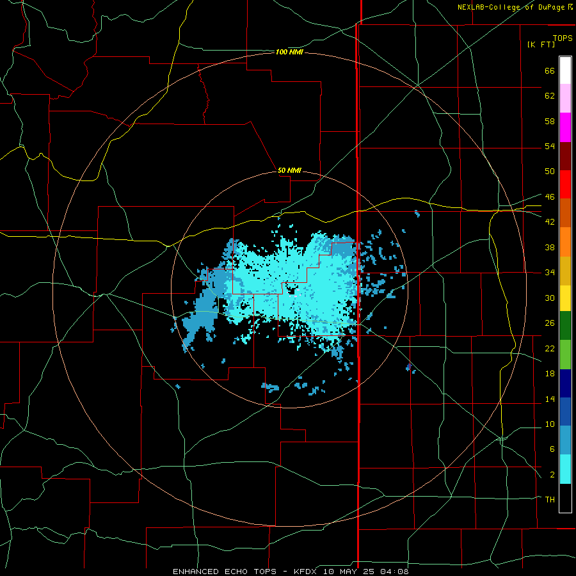Click the medium blue 14 kft legend swatch
Image resolution: width=576 pixels, height=576 pixels.
coord(565,412)
